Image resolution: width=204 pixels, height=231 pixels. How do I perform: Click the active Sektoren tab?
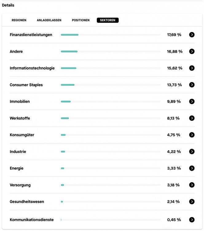108,20
